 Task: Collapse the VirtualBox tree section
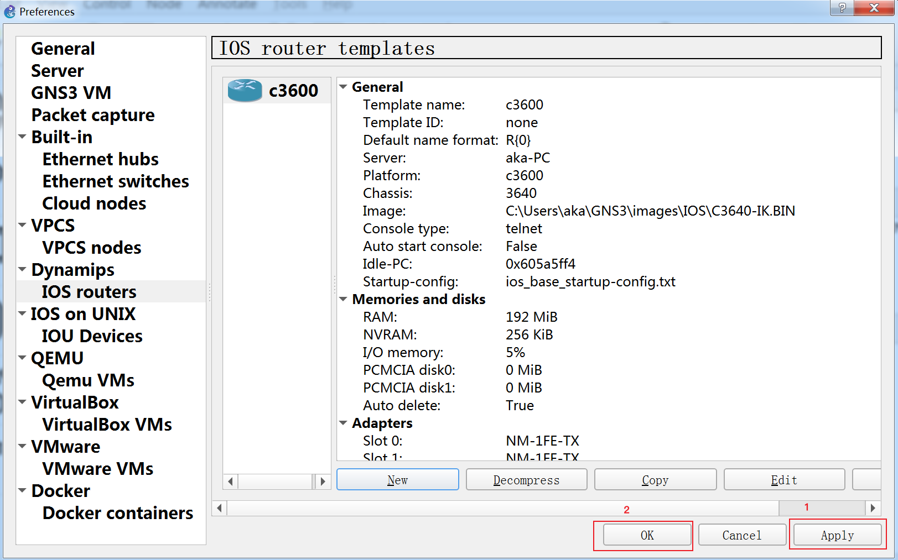[23, 402]
